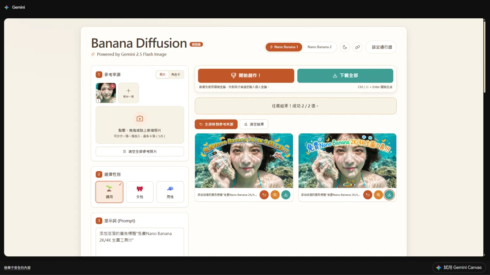This screenshot has width=490, height=275.
Task: Click the 檢舉不安全的內容 link
Action: [x=17, y=268]
